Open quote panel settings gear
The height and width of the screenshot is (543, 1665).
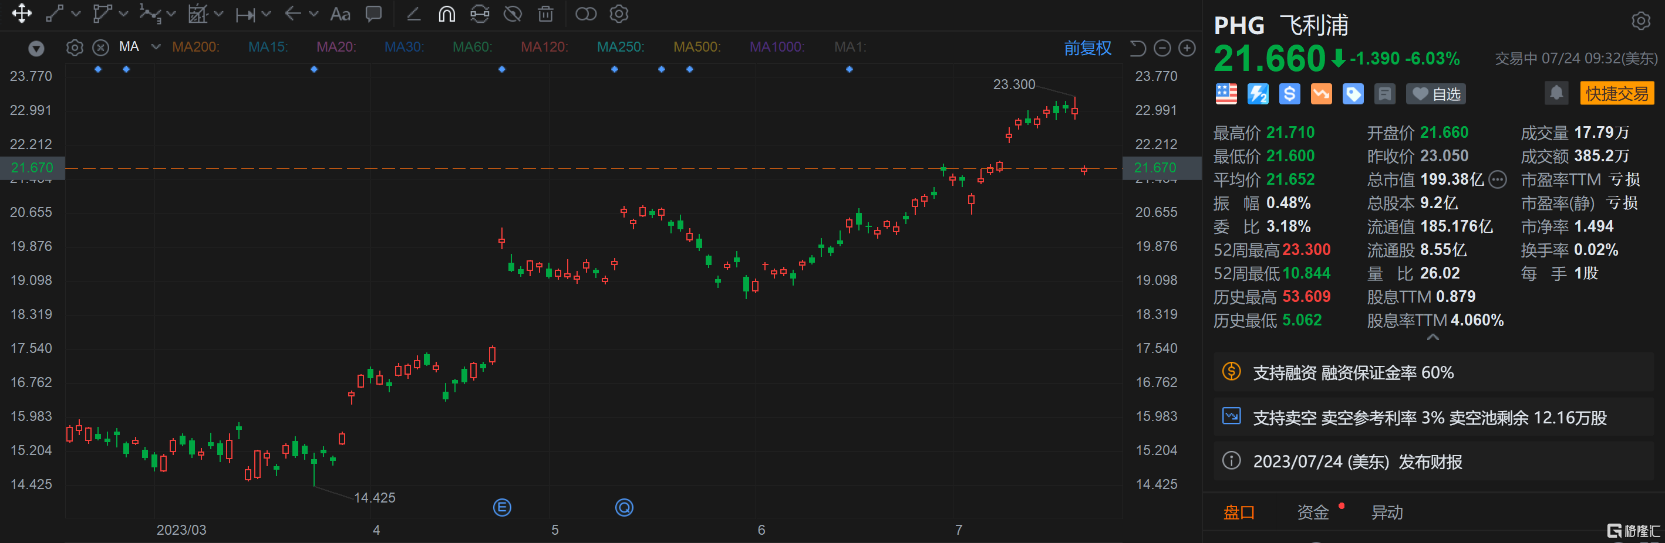pyautogui.click(x=1640, y=21)
